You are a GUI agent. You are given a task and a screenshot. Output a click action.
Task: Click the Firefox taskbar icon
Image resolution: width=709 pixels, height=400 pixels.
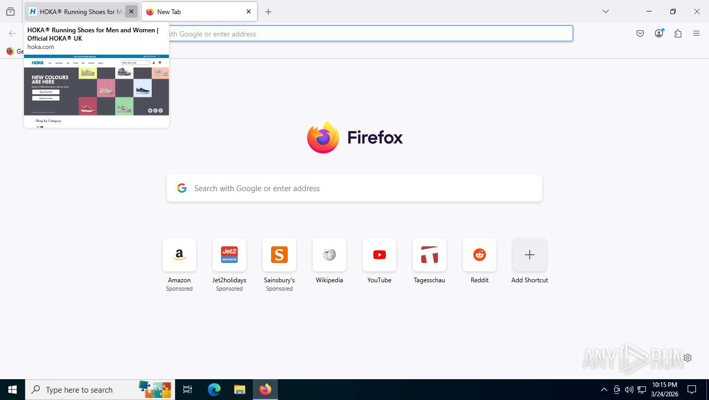point(265,390)
